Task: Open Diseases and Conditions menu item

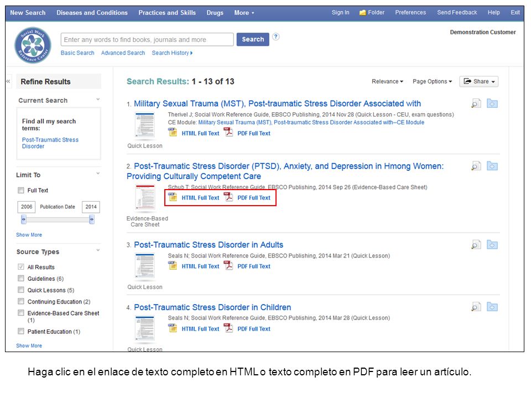Action: [92, 13]
